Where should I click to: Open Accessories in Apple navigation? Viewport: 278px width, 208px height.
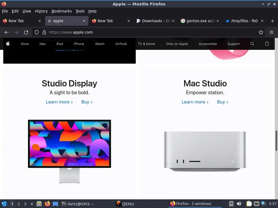(x=208, y=44)
